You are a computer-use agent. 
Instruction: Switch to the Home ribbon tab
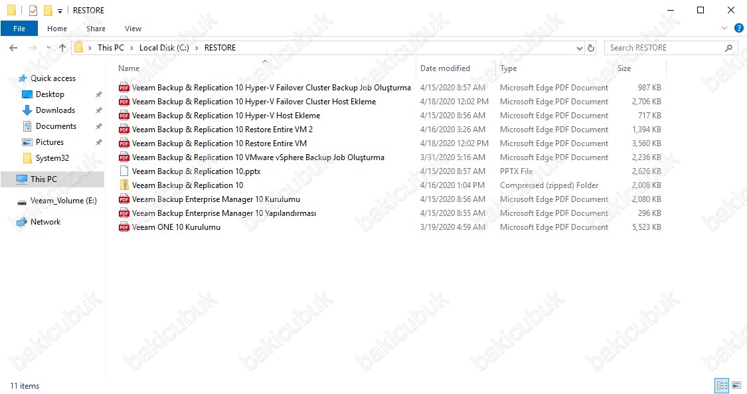(57, 29)
